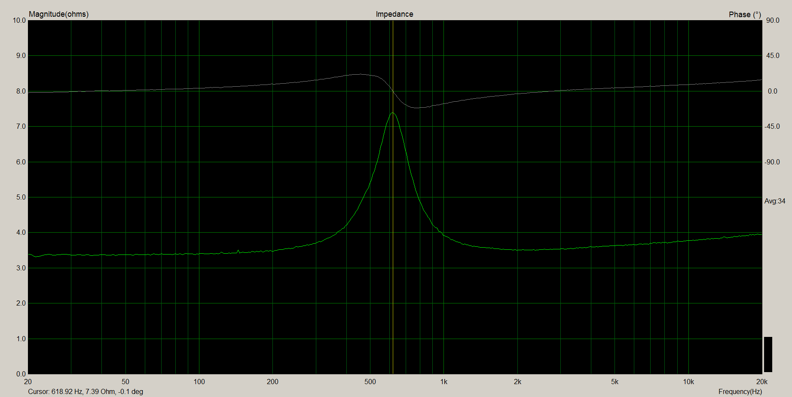Screen dimensions: 792x397
Task: Click the black level meter bar at right
Action: click(x=768, y=355)
